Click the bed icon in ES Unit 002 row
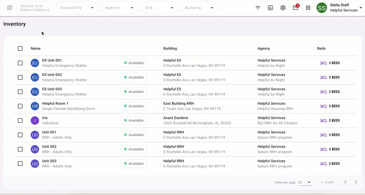 click(324, 77)
